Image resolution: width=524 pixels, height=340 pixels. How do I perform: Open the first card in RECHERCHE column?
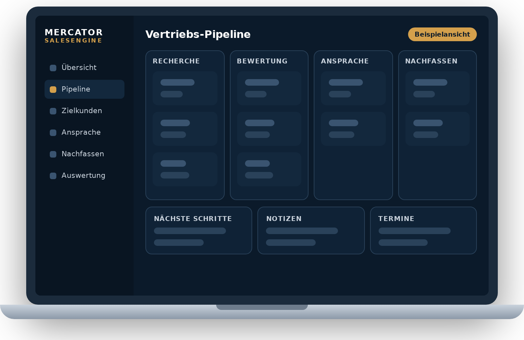[185, 88]
